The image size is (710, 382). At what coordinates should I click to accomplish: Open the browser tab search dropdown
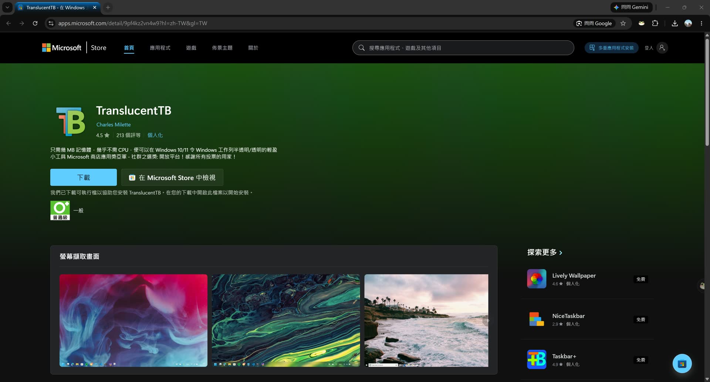(x=7, y=7)
